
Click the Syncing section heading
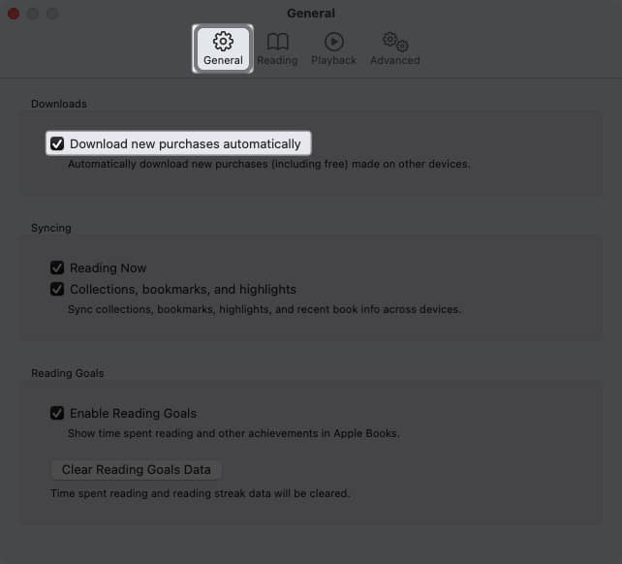pos(51,228)
